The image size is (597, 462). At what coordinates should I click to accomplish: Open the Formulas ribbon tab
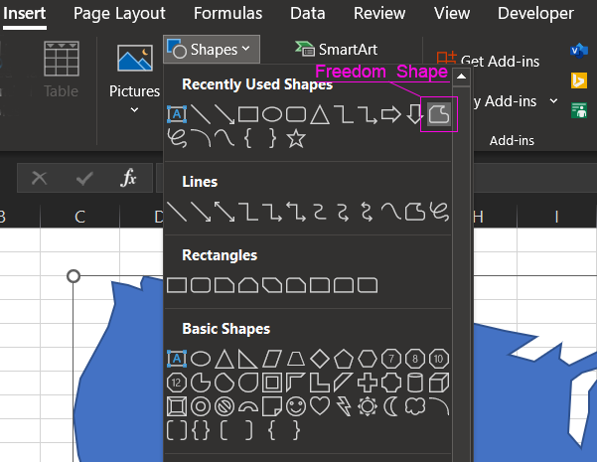[x=227, y=14]
